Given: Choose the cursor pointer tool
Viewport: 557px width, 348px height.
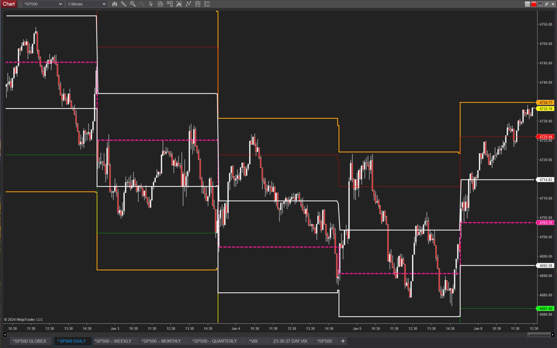Looking at the screenshot, I should point(151,4).
